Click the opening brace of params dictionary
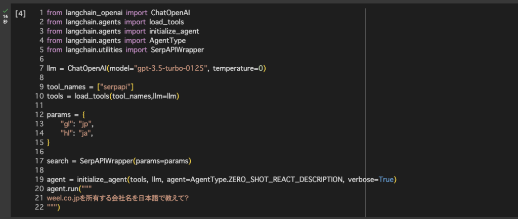This screenshot has width=518, height=219. point(83,115)
